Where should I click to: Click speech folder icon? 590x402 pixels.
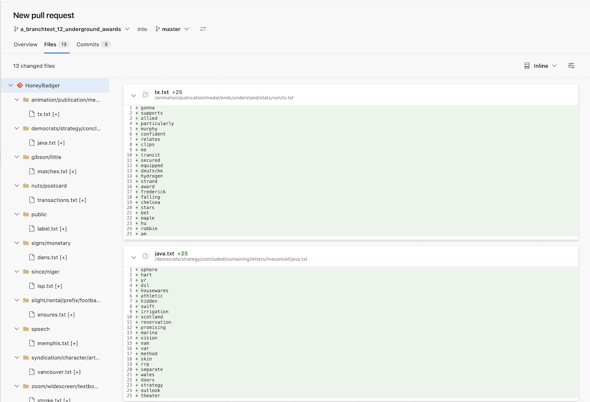26,329
